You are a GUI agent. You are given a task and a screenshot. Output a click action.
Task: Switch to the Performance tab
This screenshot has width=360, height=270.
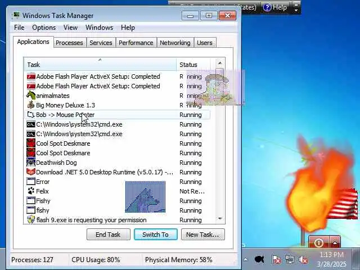pyautogui.click(x=136, y=43)
